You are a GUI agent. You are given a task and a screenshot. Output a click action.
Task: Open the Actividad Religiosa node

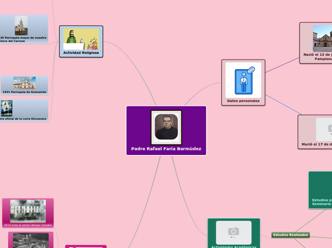[x=81, y=41]
